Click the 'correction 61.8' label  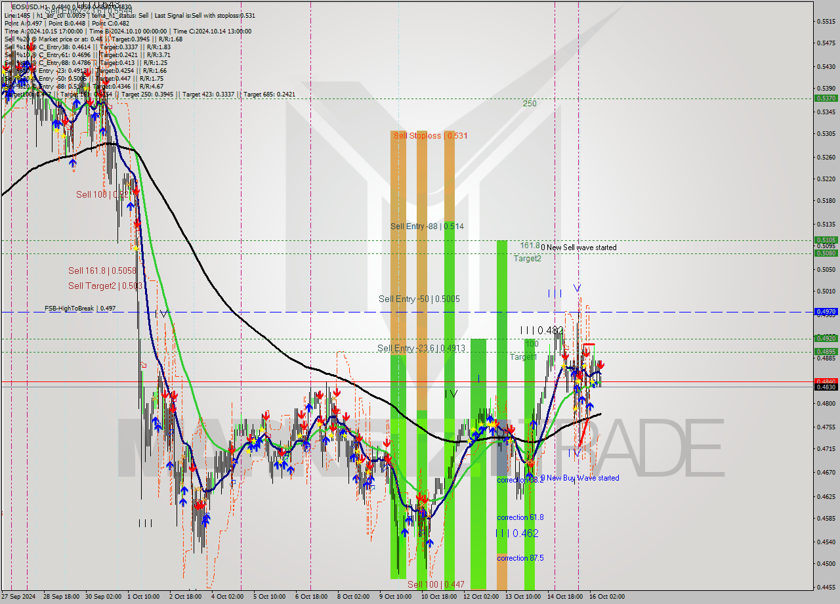[520, 517]
